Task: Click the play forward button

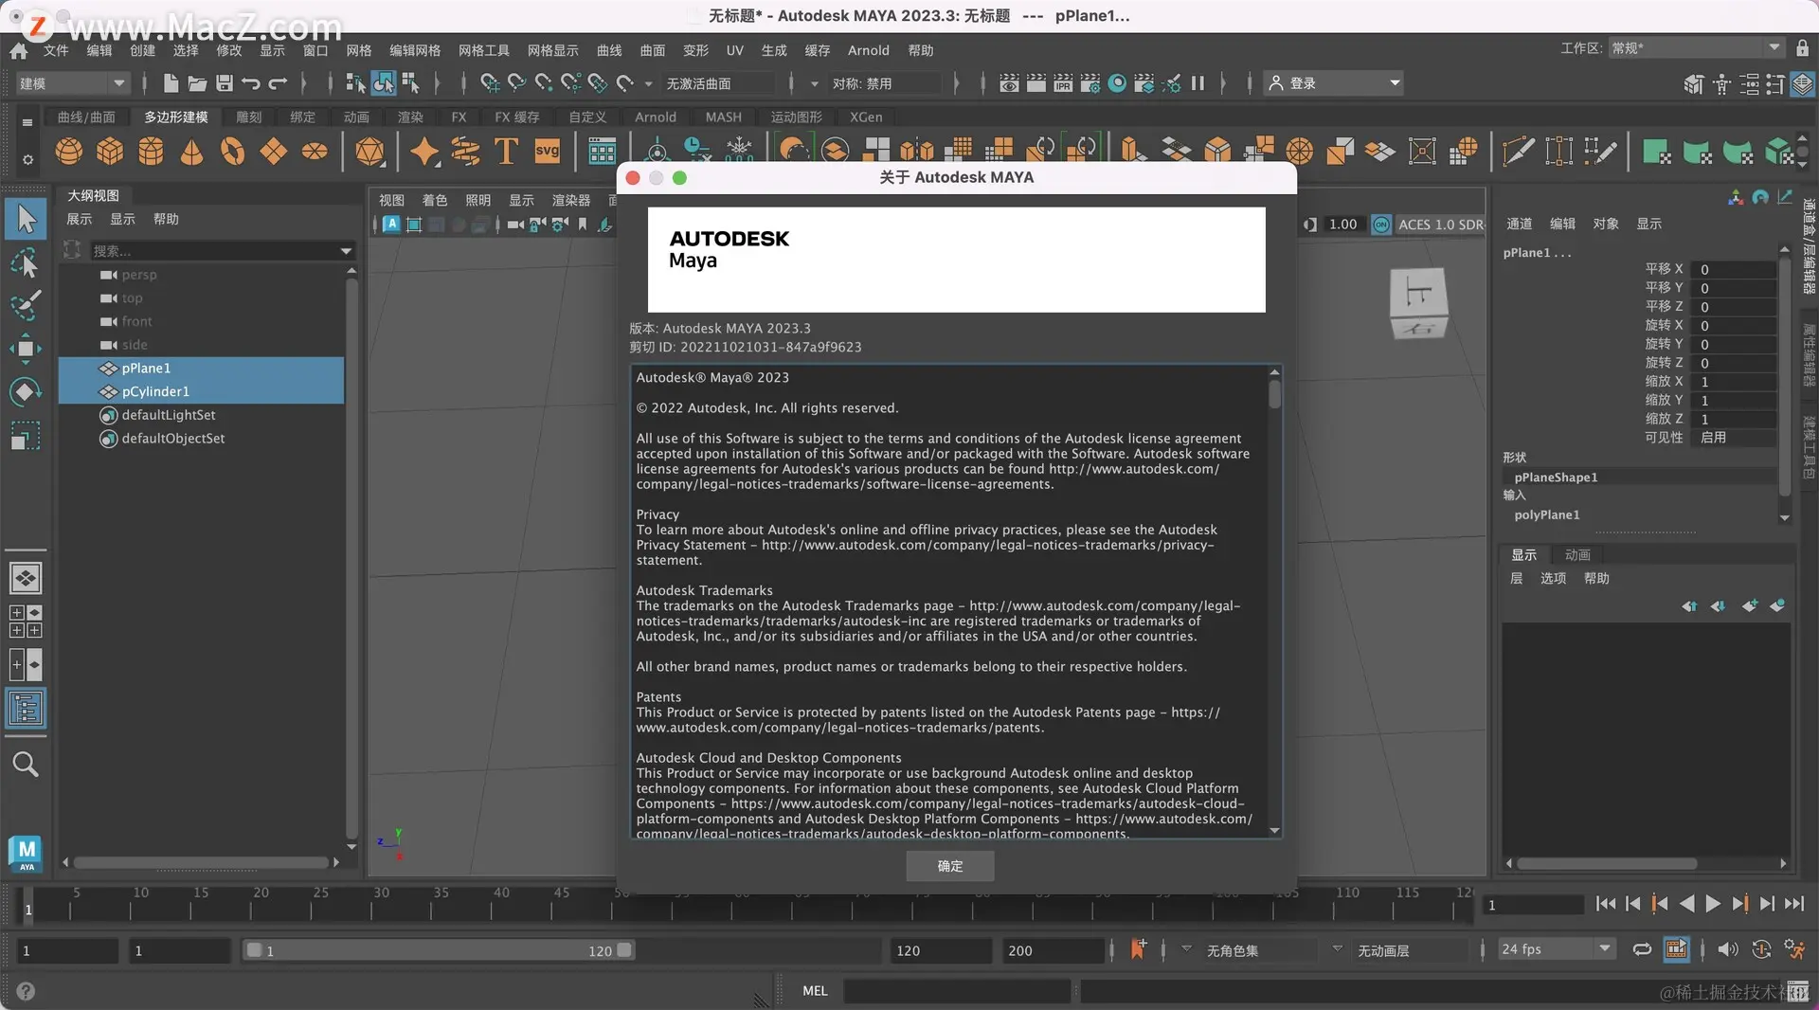Action: tap(1713, 904)
